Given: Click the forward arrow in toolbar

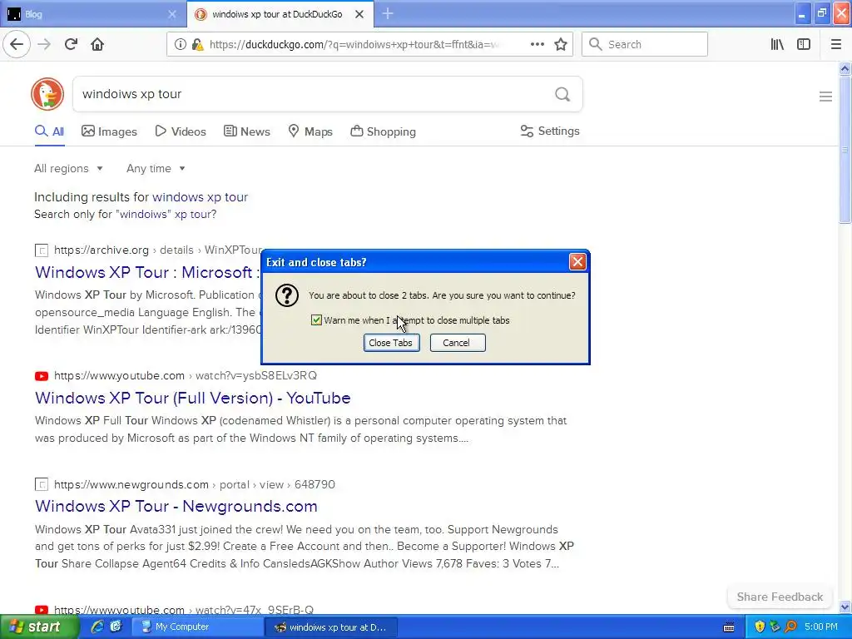Looking at the screenshot, I should pyautogui.click(x=44, y=44).
